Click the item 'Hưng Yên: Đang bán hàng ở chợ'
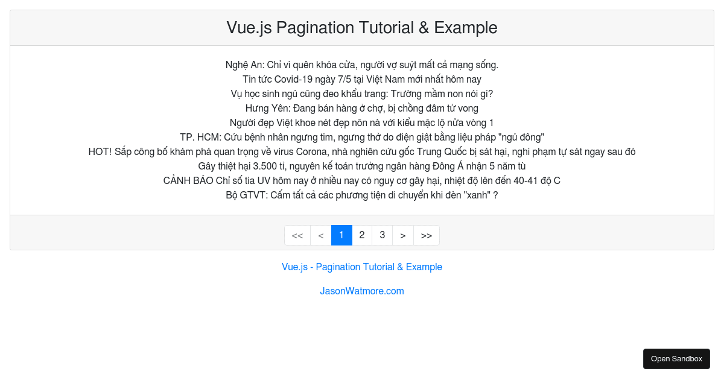Screen dimensions: 724x380 click(362, 108)
